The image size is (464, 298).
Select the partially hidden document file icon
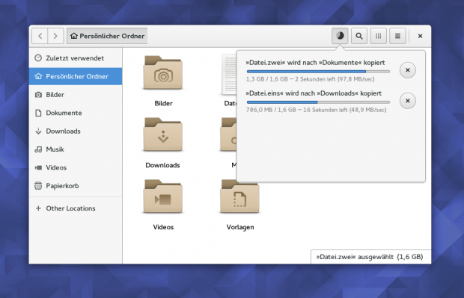(229, 75)
